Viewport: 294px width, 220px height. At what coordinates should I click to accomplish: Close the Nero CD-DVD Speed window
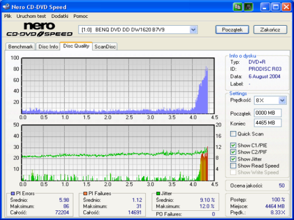click(286, 7)
